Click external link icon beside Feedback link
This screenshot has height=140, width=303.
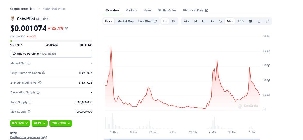tap(46, 137)
